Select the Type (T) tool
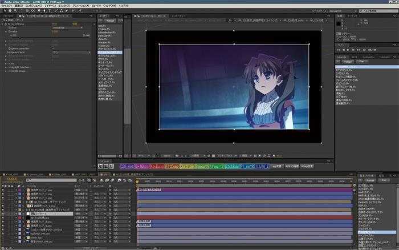The height and width of the screenshot is (250, 399). (50, 11)
